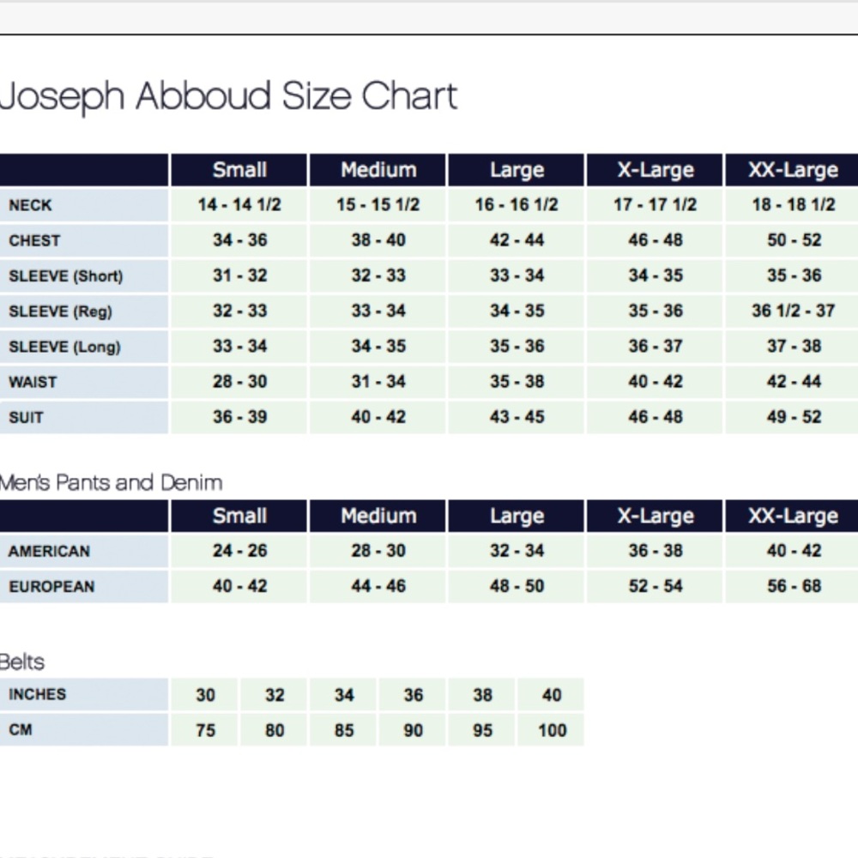
Task: Select American pants value 32 - 34
Action: pyautogui.click(x=517, y=551)
